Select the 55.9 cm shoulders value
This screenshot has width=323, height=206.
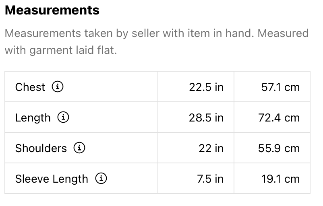point(279,148)
